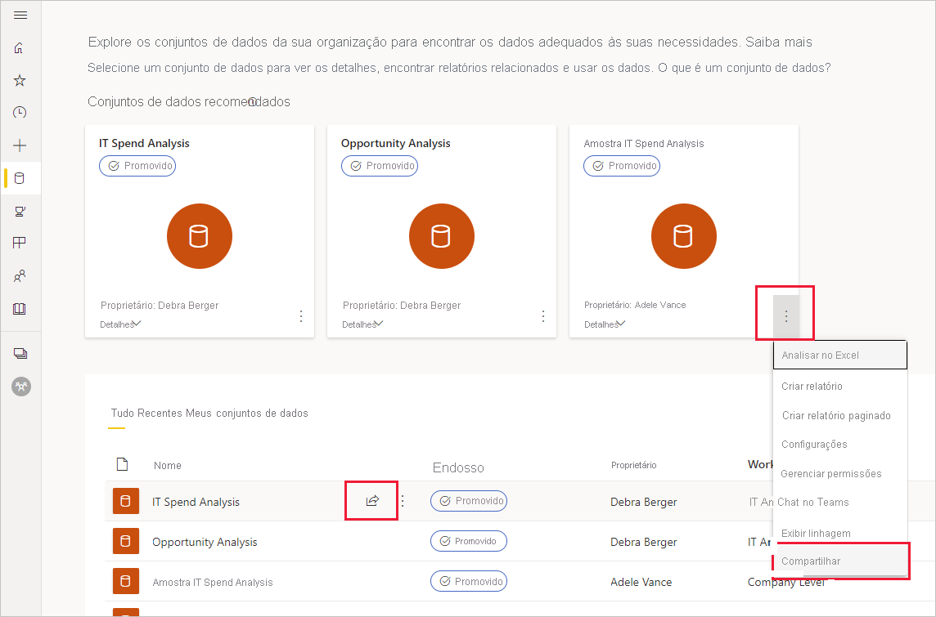Open Favorites star in the sidebar

pyautogui.click(x=20, y=80)
